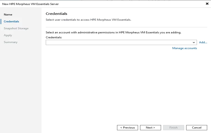Click the 'Credentials:' label above the dropdown

[54, 37]
